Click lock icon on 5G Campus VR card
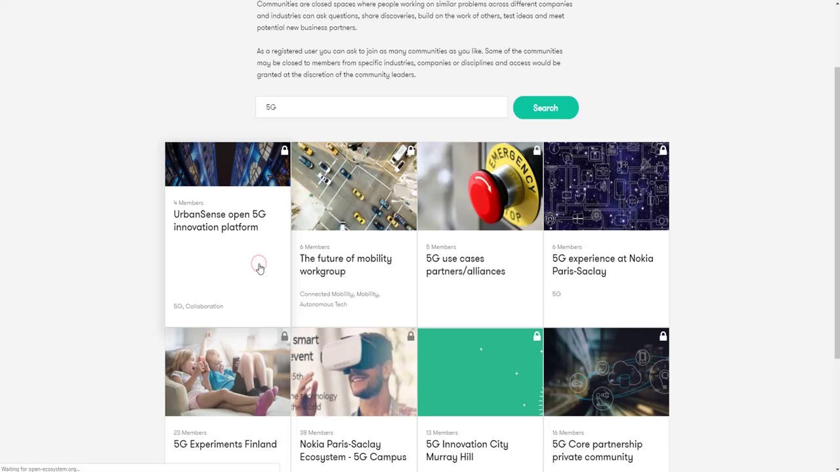 point(411,336)
